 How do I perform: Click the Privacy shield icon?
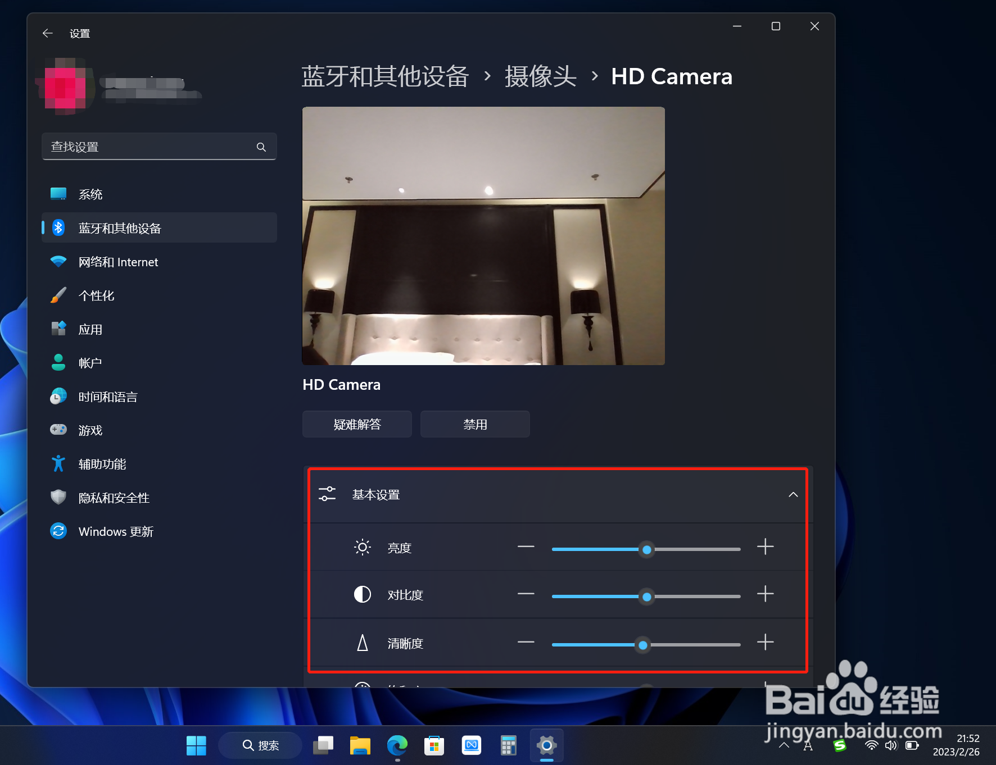click(58, 497)
